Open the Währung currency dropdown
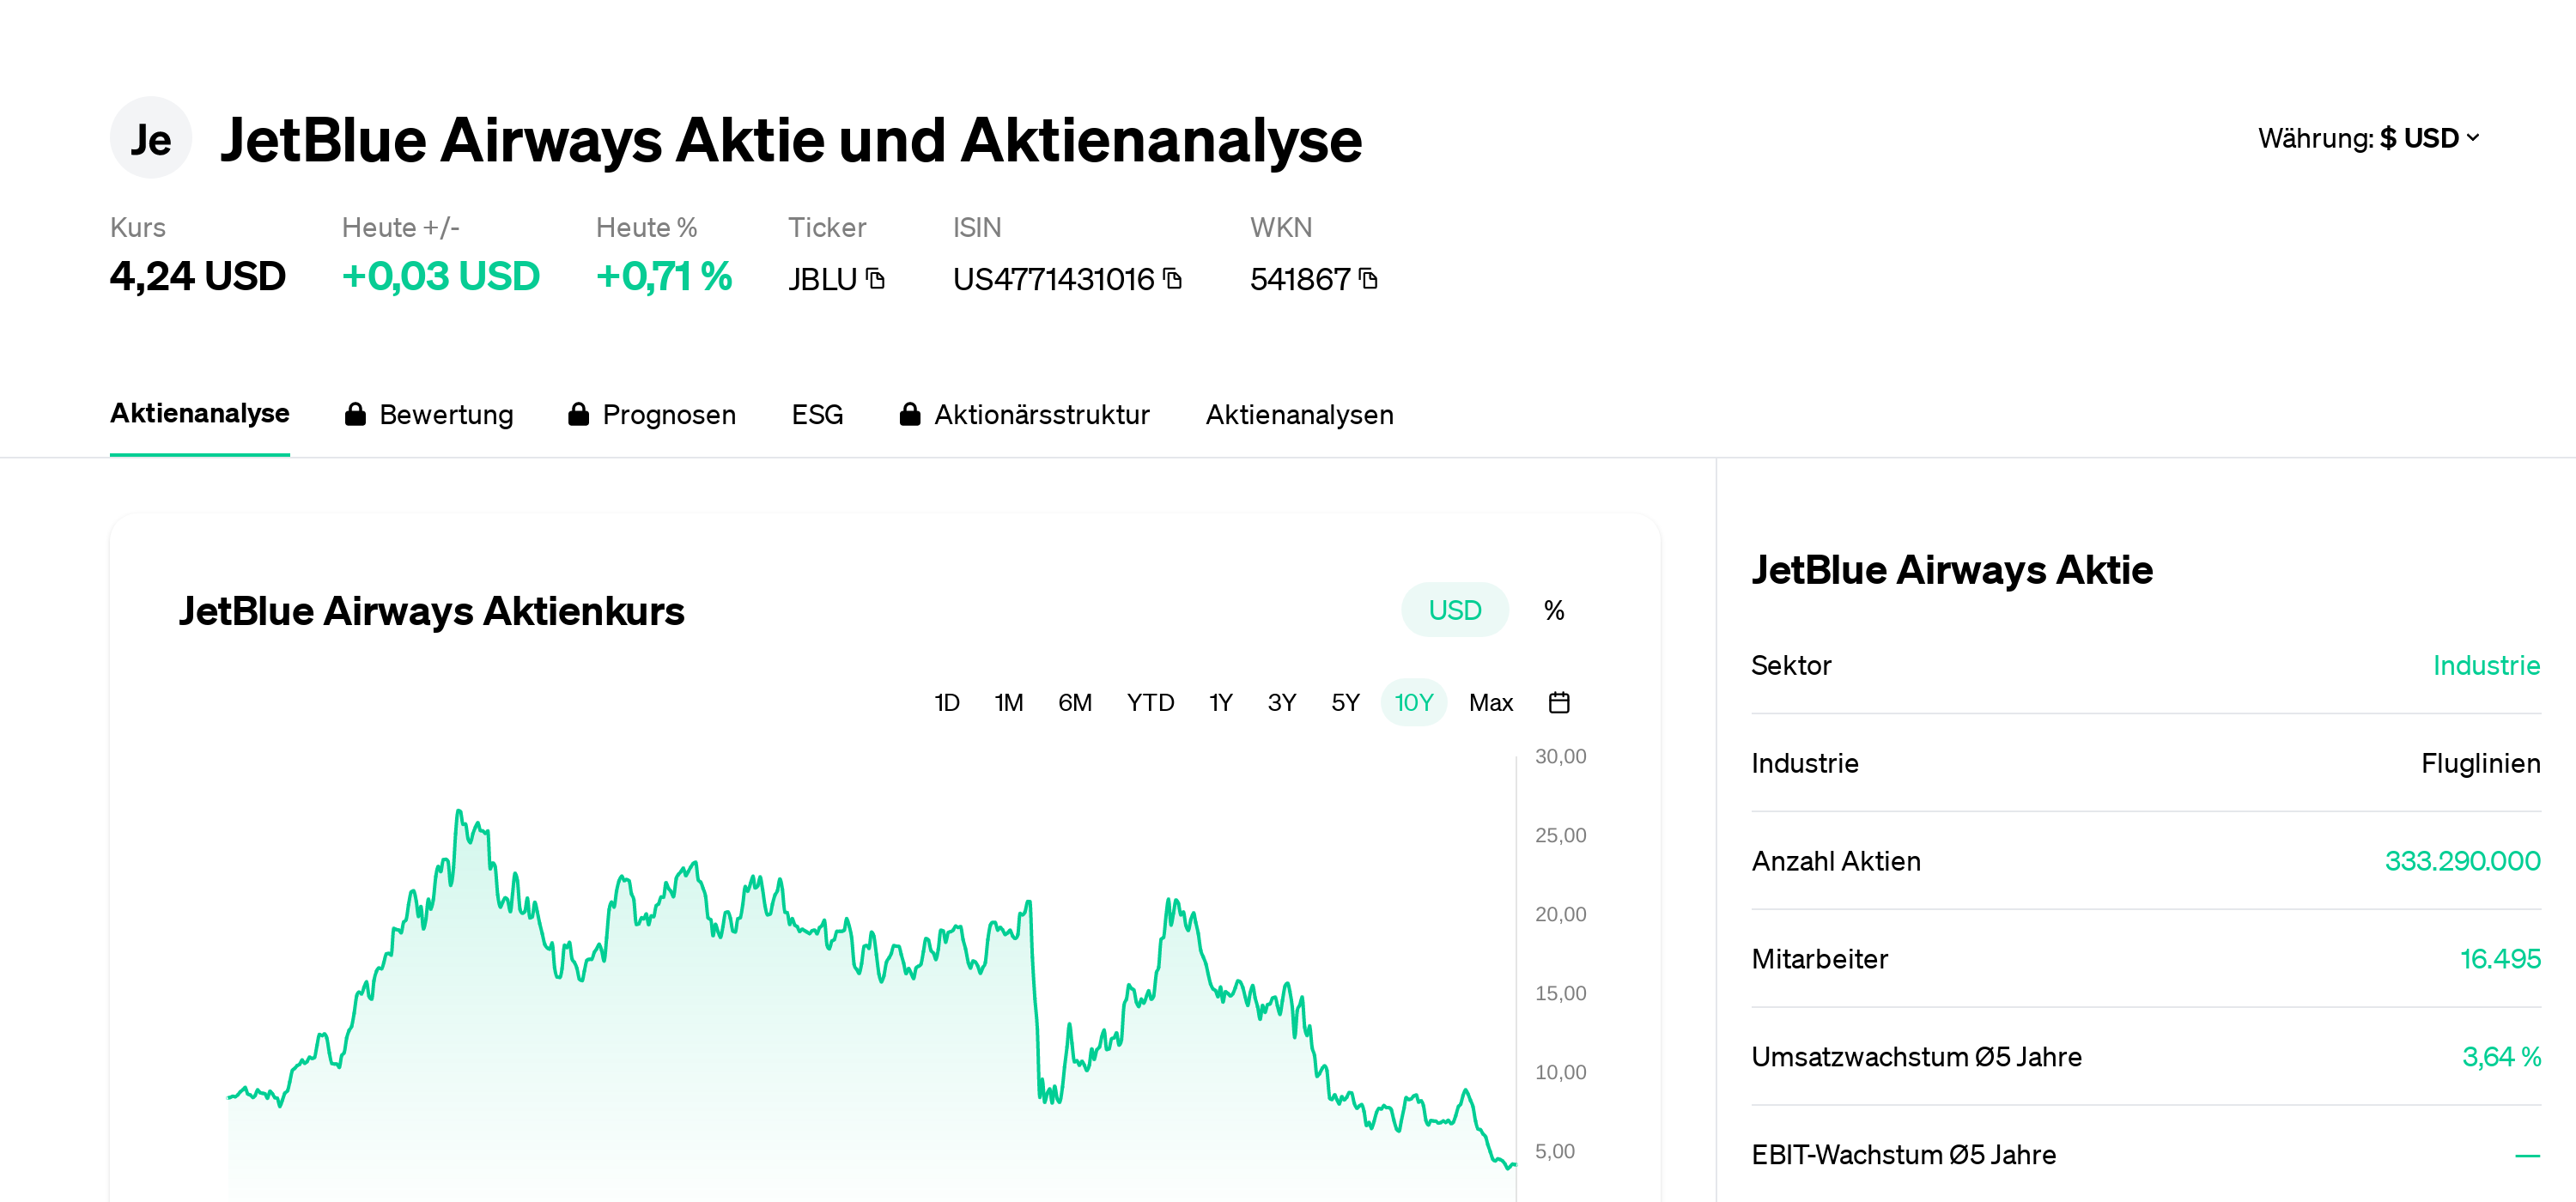 click(2368, 138)
